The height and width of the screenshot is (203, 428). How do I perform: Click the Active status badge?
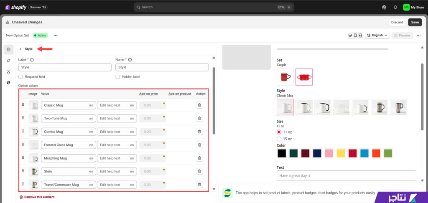coord(41,36)
